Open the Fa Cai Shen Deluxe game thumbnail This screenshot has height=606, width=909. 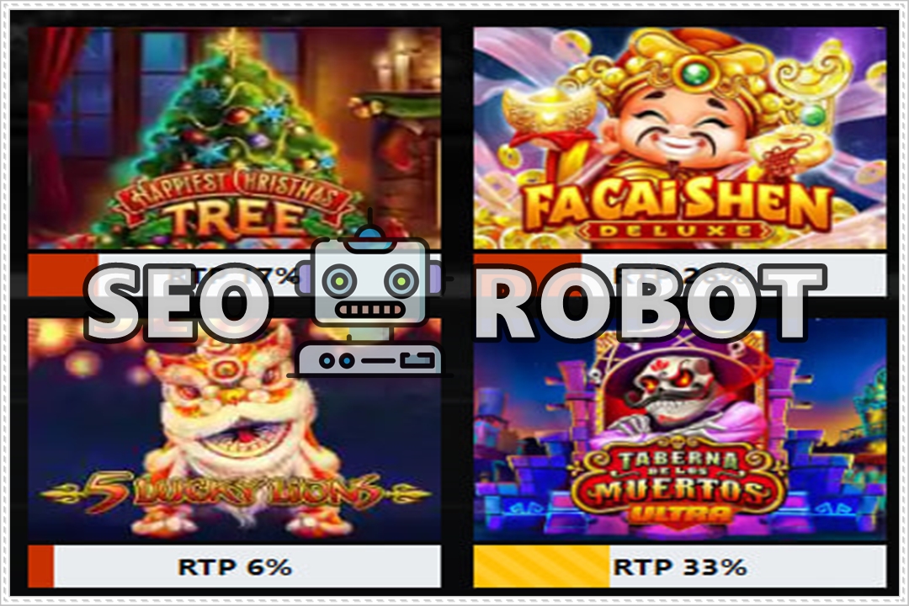point(680,138)
